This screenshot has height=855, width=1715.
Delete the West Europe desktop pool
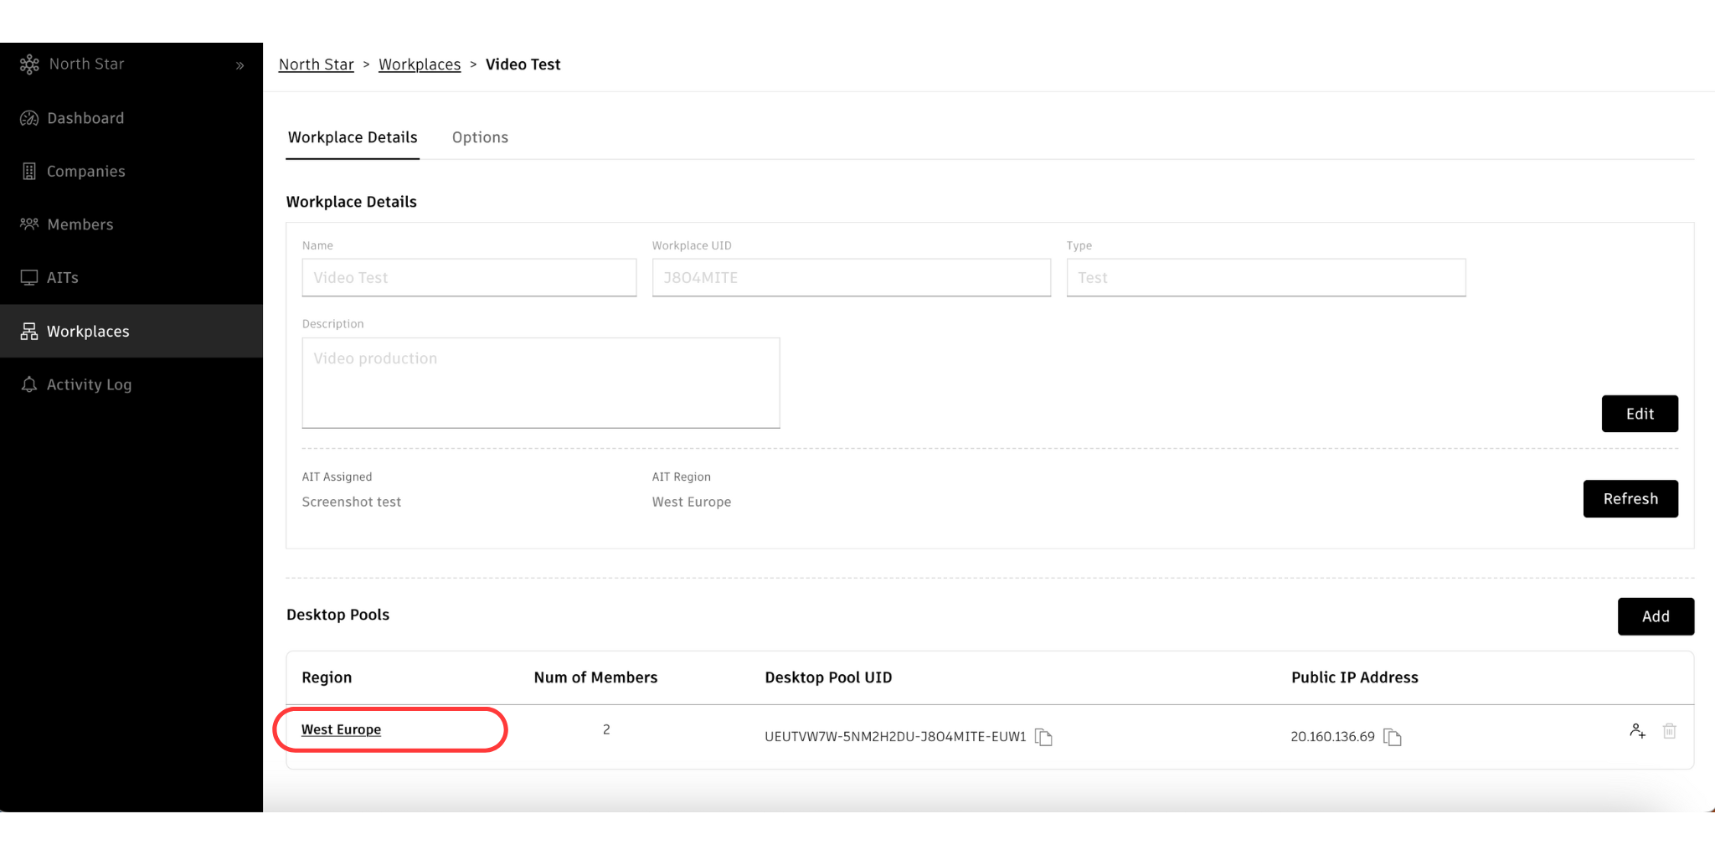point(1669,731)
